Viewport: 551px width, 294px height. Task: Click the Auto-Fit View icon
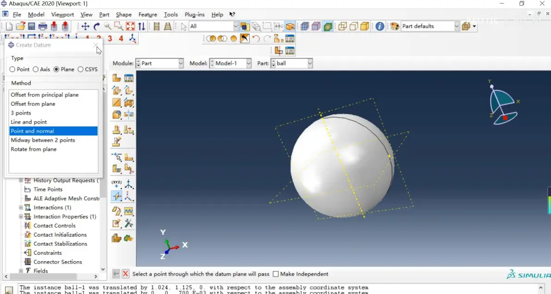(x=130, y=26)
